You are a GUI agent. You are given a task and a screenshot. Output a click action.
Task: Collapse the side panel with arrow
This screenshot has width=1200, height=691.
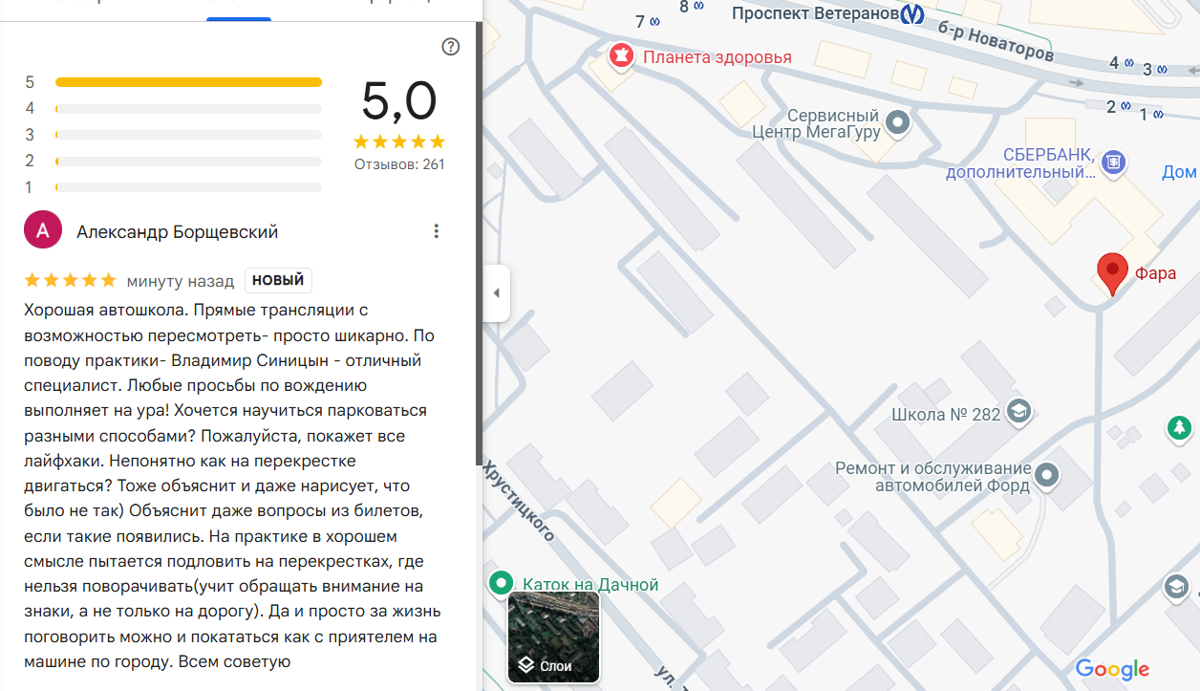pos(496,292)
